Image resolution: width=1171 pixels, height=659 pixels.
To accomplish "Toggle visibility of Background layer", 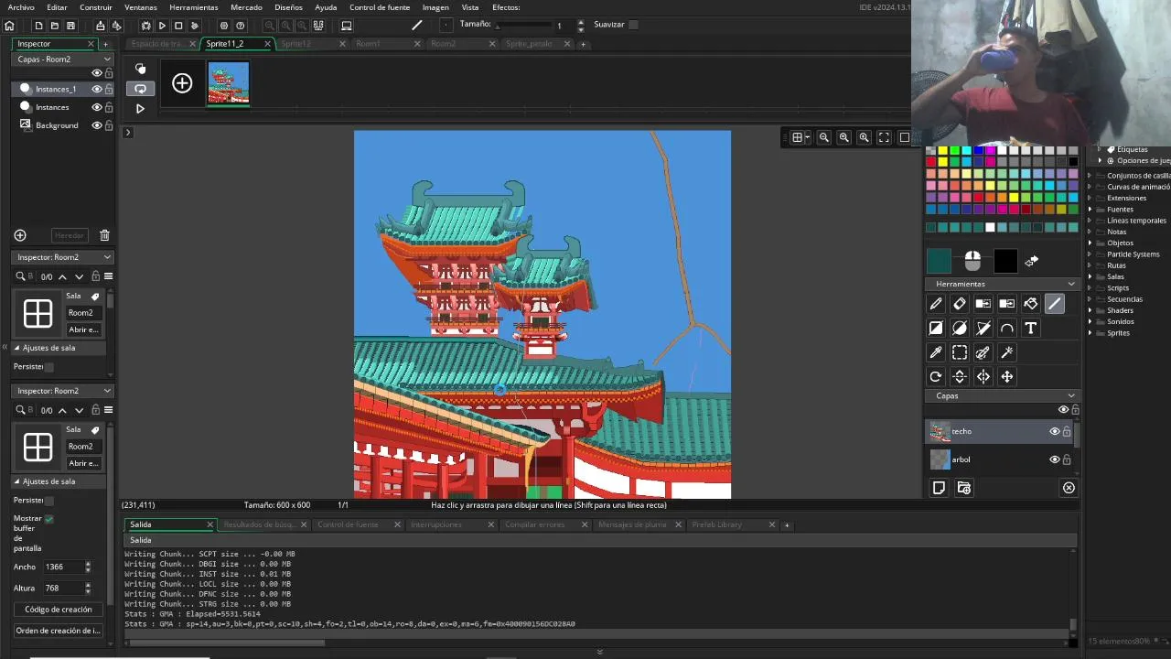I will pos(96,125).
